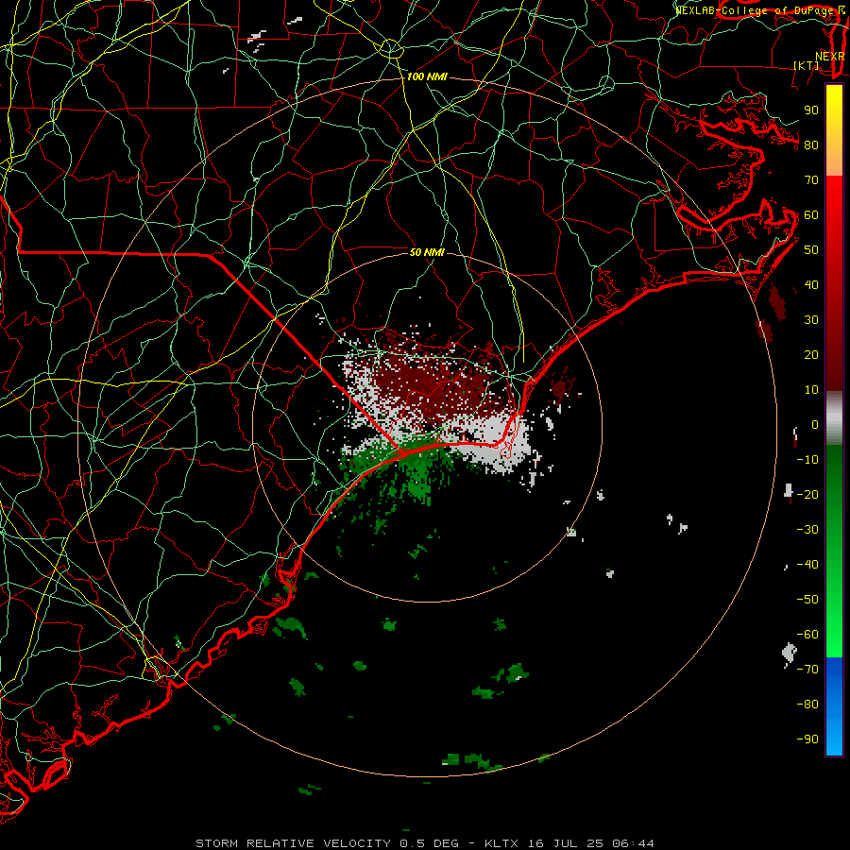Click the 50 value on velocity scale
Image resolution: width=850 pixels, height=850 pixels.
pyautogui.click(x=811, y=250)
